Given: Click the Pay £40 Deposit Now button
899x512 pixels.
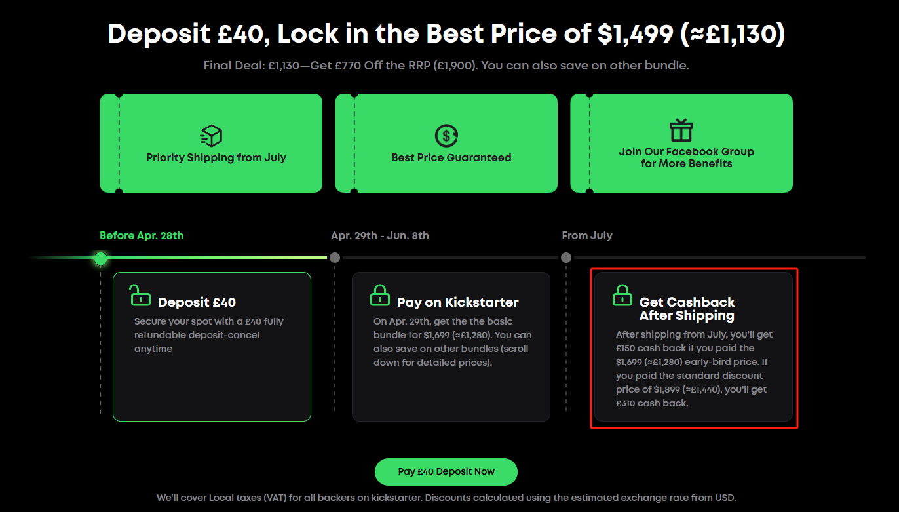Looking at the screenshot, I should (446, 472).
